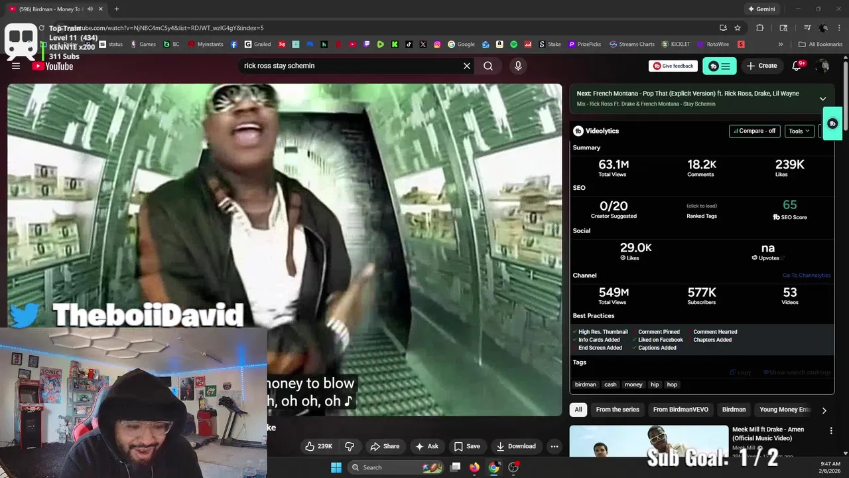The height and width of the screenshot is (478, 849).
Task: Open the Stake bookmark
Action: pos(550,44)
